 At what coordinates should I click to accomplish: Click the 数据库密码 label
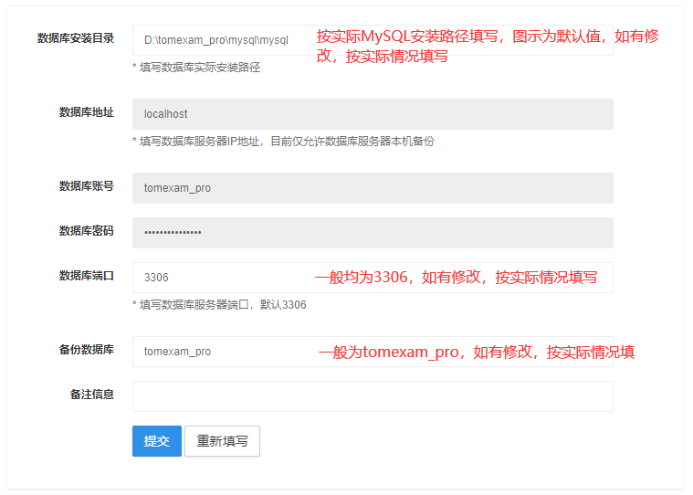point(87,231)
